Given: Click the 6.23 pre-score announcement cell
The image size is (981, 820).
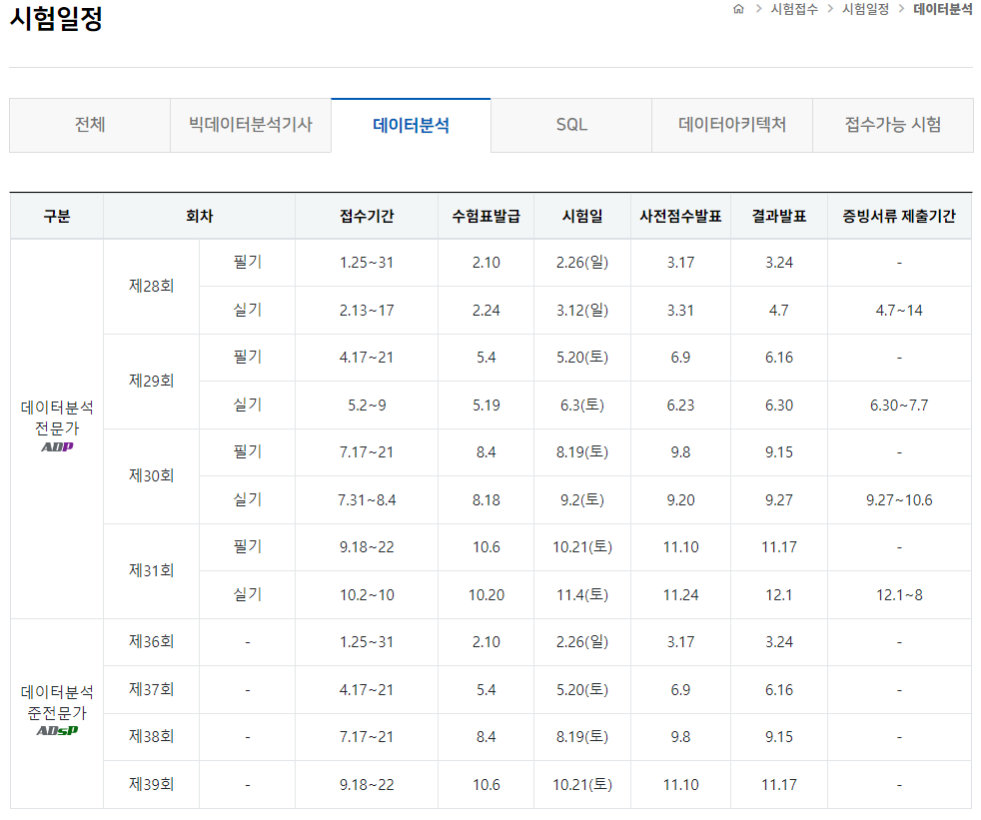Looking at the screenshot, I should pyautogui.click(x=680, y=406).
